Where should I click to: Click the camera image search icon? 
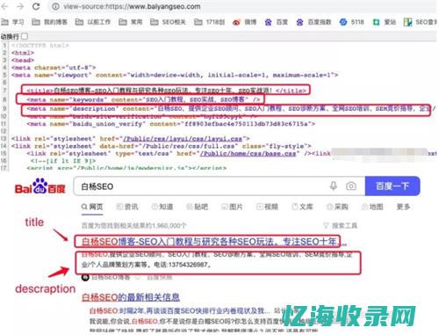point(351,186)
